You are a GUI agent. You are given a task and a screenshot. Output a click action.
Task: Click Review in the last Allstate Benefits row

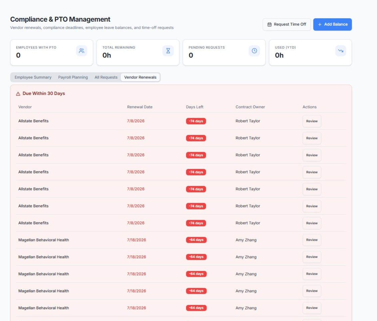pyautogui.click(x=312, y=223)
